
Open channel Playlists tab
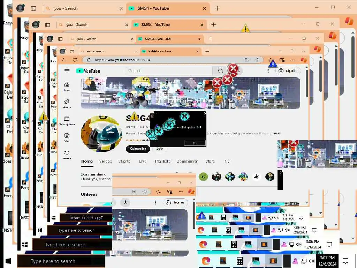tap(162, 161)
